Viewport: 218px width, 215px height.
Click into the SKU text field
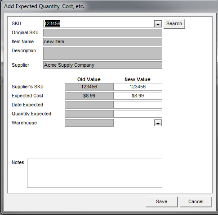pyautogui.click(x=99, y=24)
